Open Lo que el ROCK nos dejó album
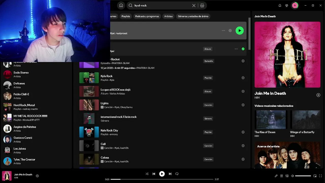Image resolution: width=325 pixels, height=183 pixels. (x=162, y=91)
